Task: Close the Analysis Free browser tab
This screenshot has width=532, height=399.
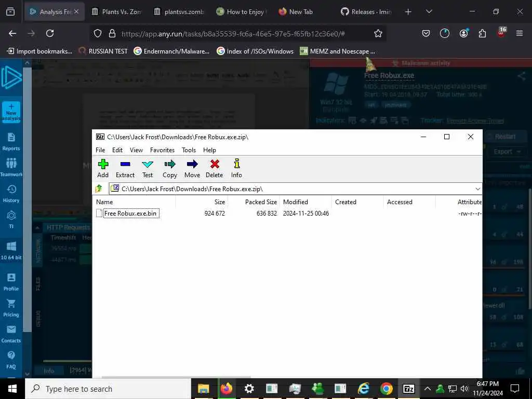Action: tap(76, 11)
